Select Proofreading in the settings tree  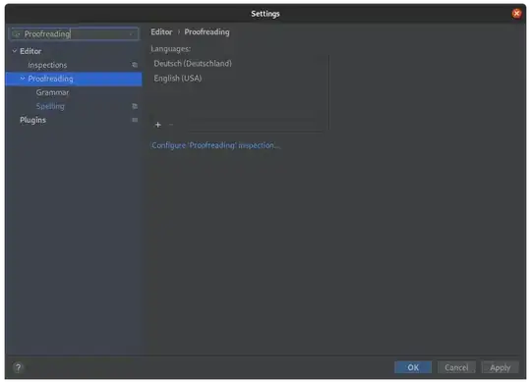(74, 79)
